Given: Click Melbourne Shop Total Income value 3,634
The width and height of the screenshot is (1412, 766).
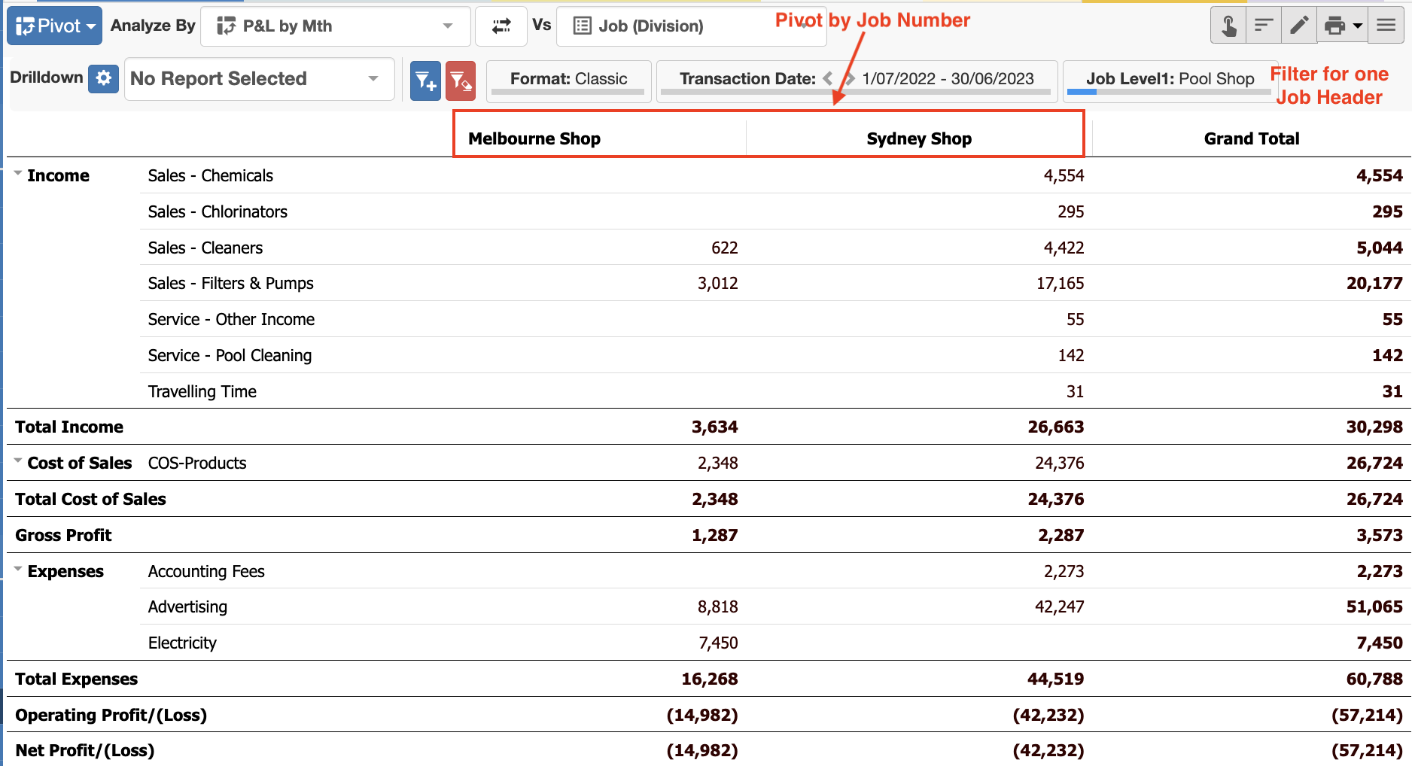Looking at the screenshot, I should coord(715,427).
